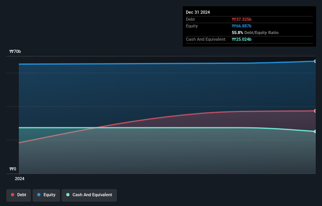This screenshot has height=206, width=322.
Task: Click the teal dot in Cash legend
Action: tap(68, 195)
